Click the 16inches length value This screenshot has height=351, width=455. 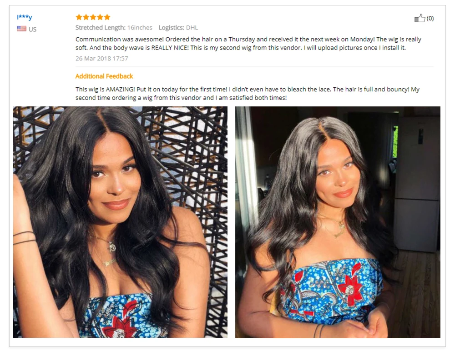pyautogui.click(x=140, y=28)
